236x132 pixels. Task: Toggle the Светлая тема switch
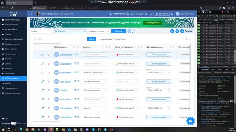point(14,123)
